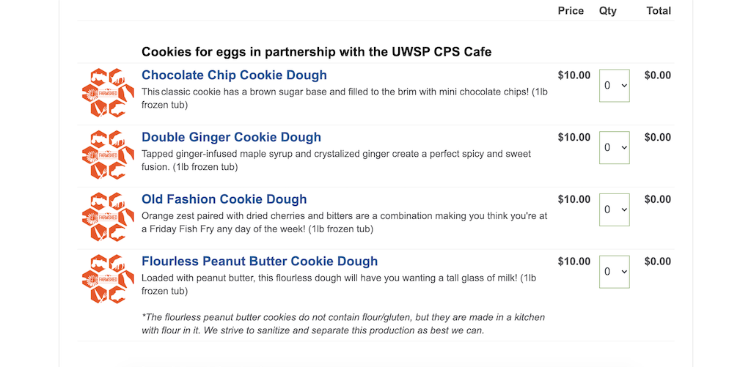The height and width of the screenshot is (367, 751).
Task: Click the Flourless Peanut Butter Farmshed logo
Action: point(109,279)
